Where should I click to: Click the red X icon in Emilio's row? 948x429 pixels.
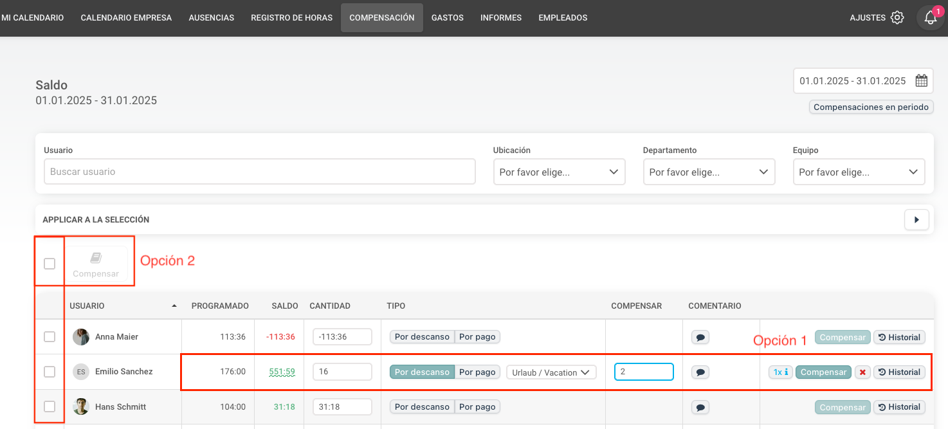[x=862, y=372]
